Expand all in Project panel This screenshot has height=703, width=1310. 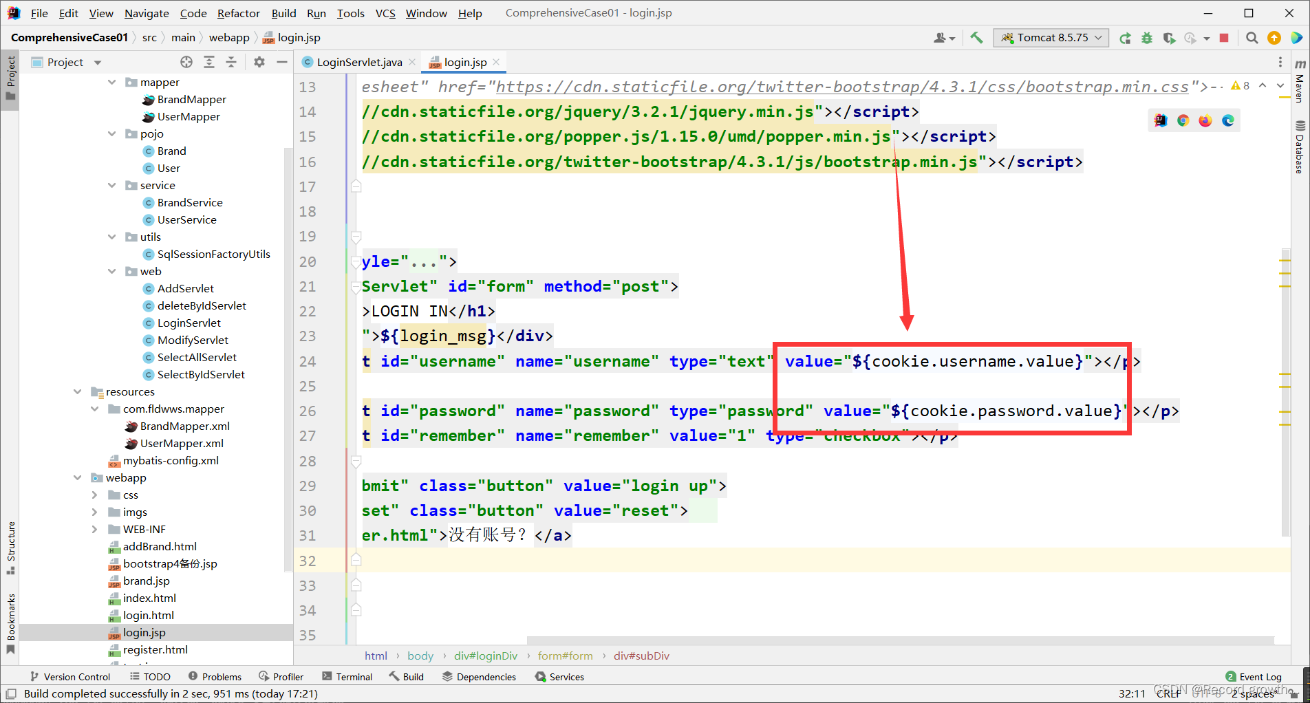coord(209,62)
